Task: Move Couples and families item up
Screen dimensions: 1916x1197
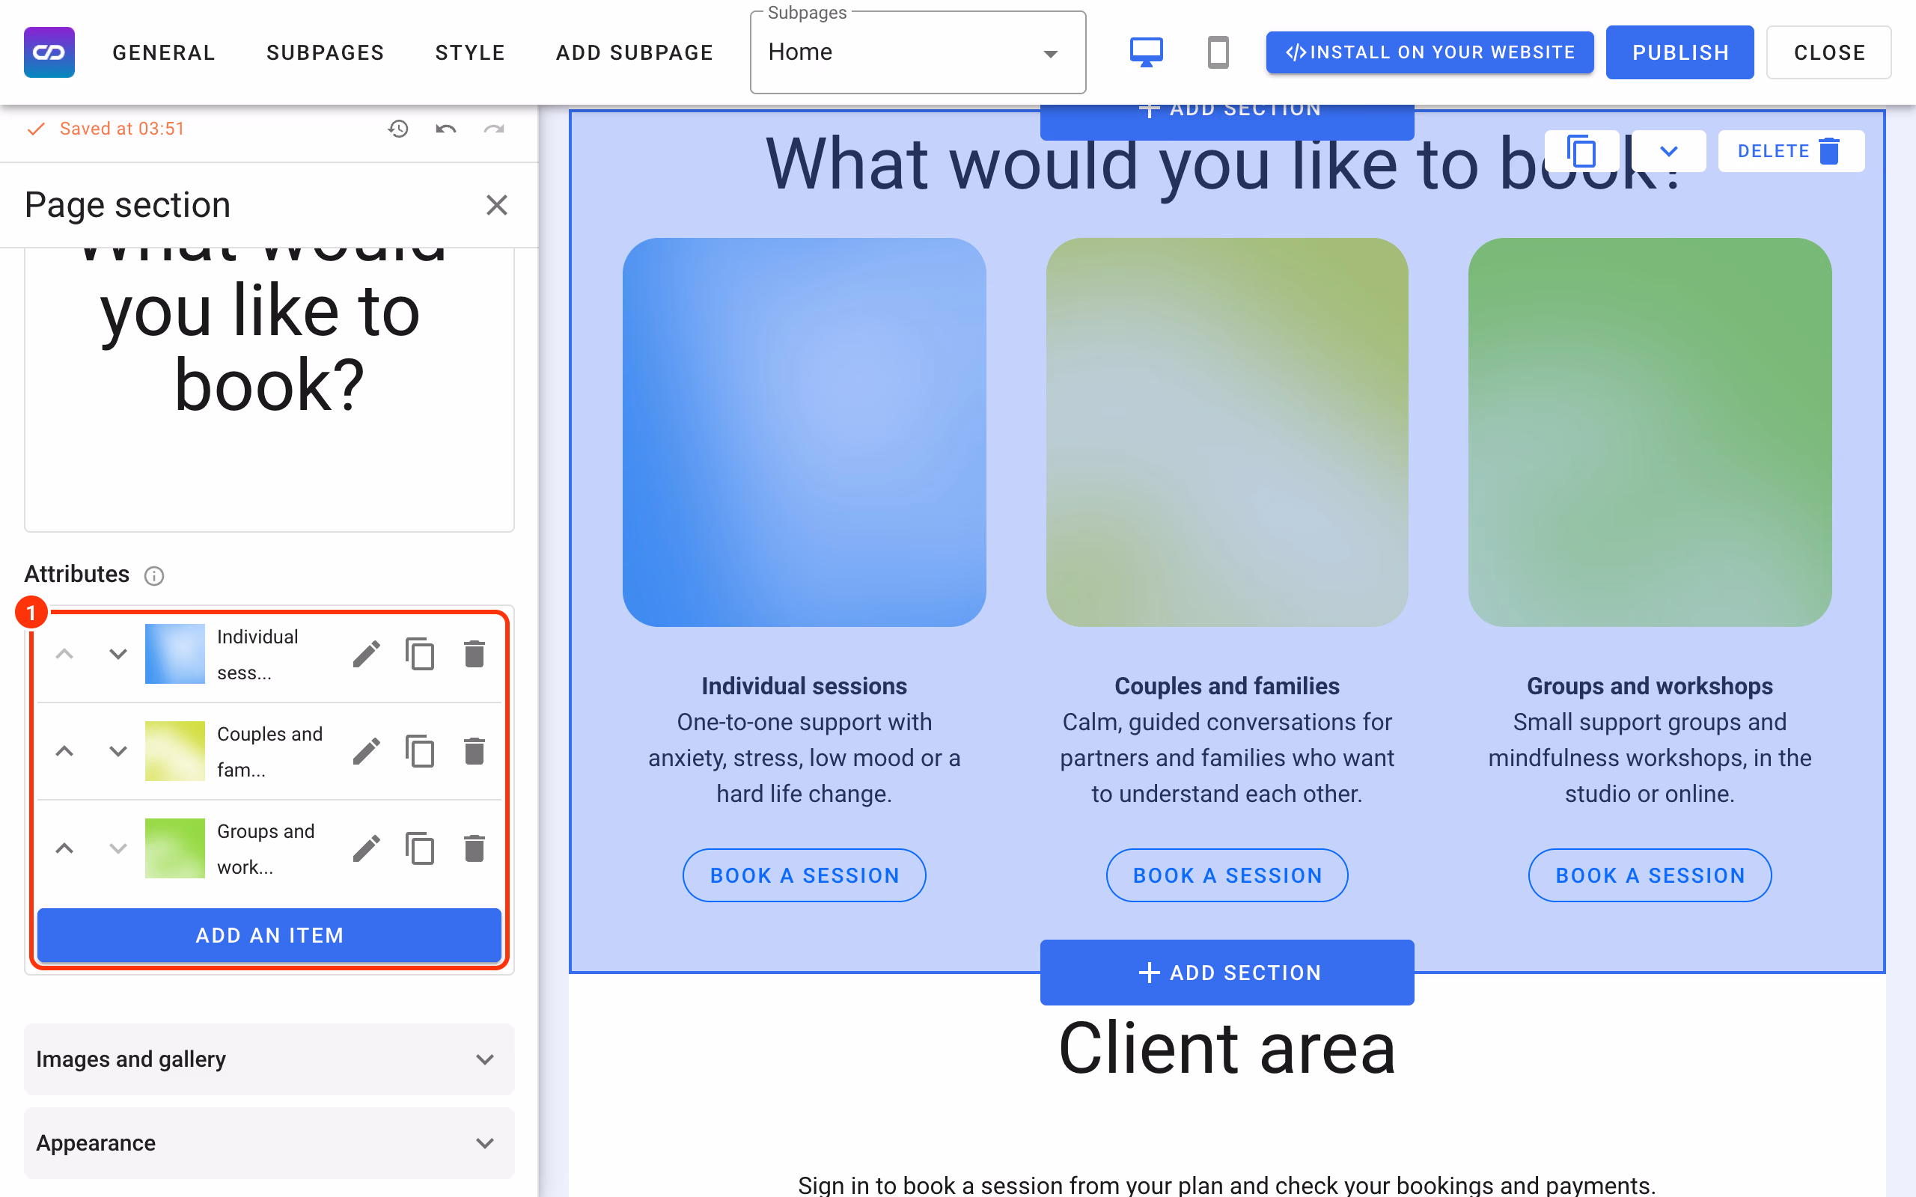Action: pos(64,751)
